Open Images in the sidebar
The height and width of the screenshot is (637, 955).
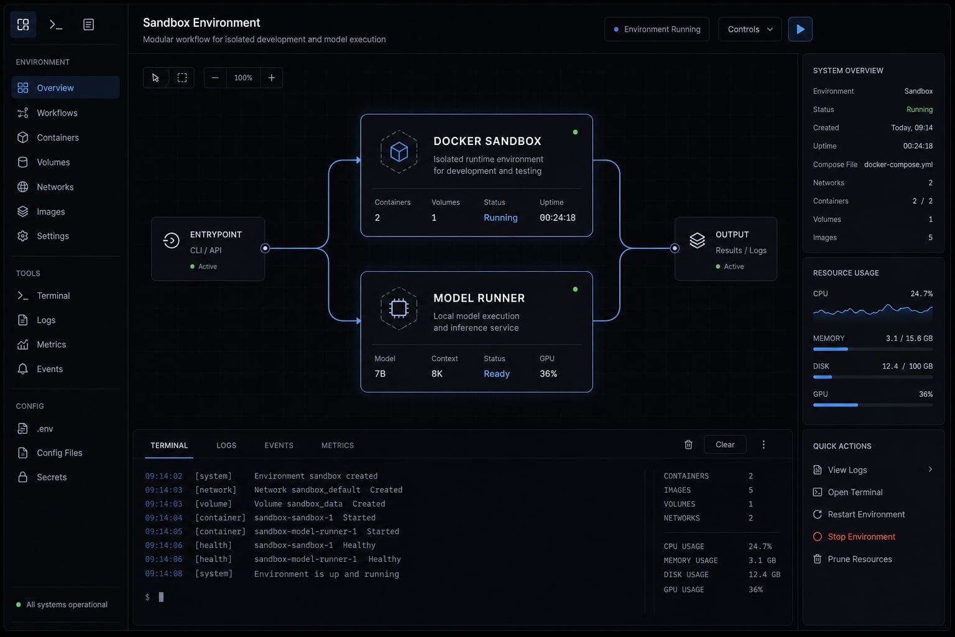click(x=65, y=212)
